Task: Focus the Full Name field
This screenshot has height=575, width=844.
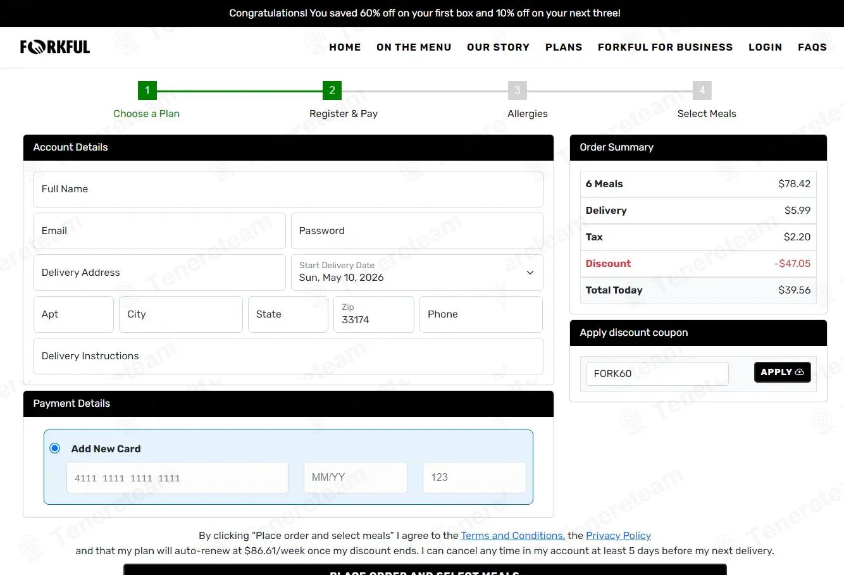Action: tap(289, 189)
